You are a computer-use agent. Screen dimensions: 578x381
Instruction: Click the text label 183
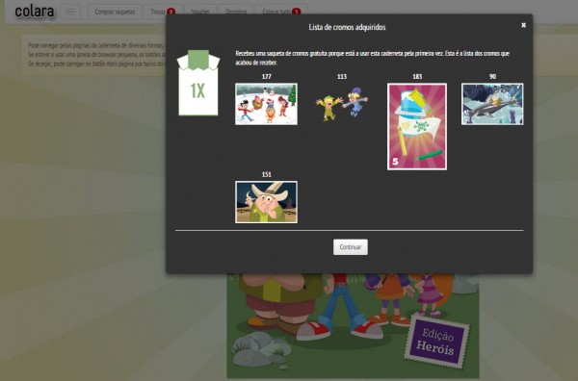(x=417, y=77)
